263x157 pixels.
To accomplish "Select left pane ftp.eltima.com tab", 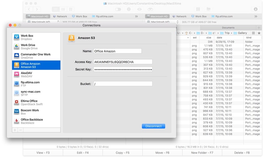I will (103, 16).
